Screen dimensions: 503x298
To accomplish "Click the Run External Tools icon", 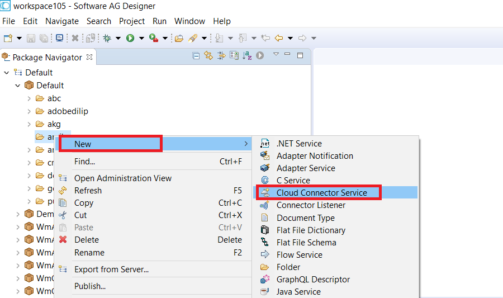I will click(154, 38).
